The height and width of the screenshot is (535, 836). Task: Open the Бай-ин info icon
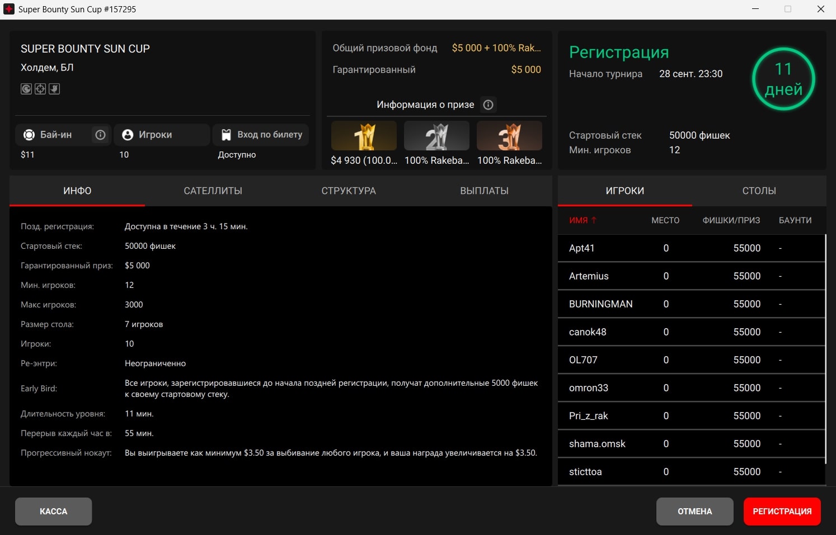coord(101,135)
